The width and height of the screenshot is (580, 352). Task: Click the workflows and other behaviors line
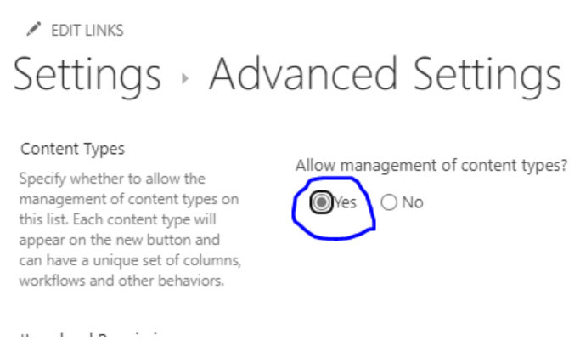121,281
